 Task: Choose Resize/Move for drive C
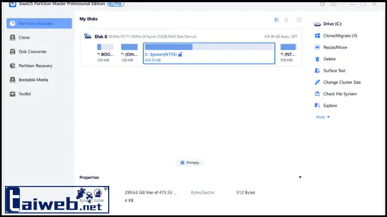(335, 47)
